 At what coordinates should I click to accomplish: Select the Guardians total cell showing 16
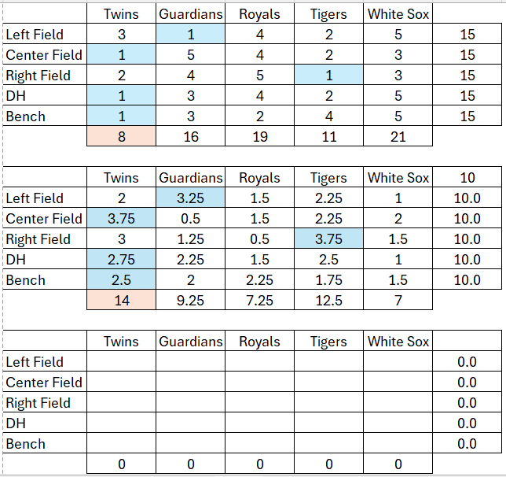pos(191,137)
